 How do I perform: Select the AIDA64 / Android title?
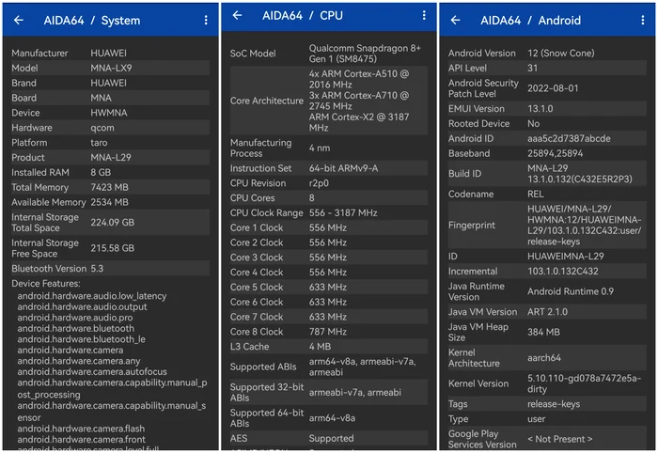point(531,21)
